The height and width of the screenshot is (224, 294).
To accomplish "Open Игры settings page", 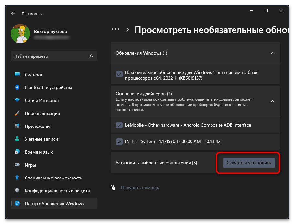I will pos(54,165).
